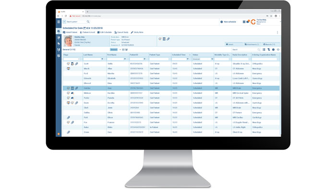336x189 pixels.
Task: Click the worklist Search field
Action: pyautogui.click(x=246, y=50)
